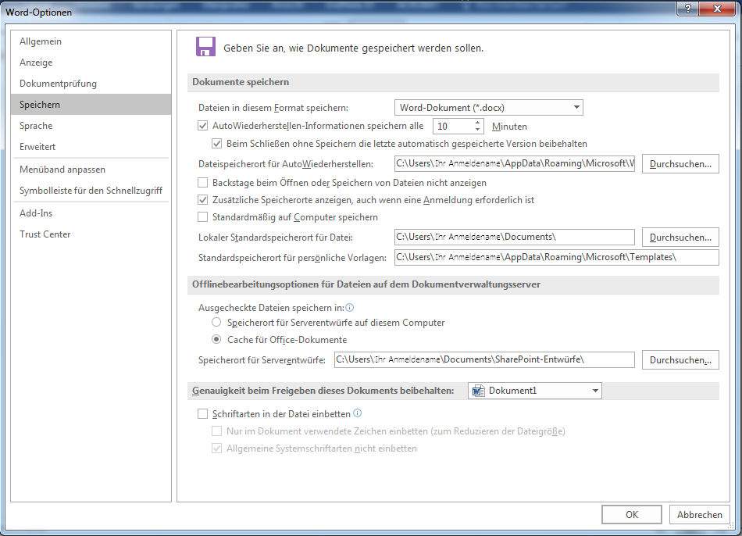This screenshot has height=536, width=742.
Task: Click info icon next to Ausgecheckte Dateien
Action: (x=350, y=308)
